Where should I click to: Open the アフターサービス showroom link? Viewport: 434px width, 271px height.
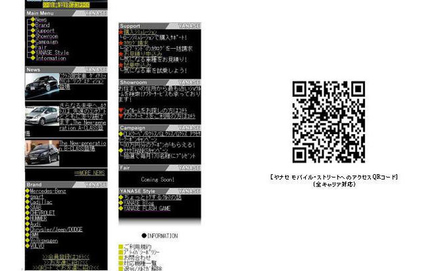coord(159,116)
